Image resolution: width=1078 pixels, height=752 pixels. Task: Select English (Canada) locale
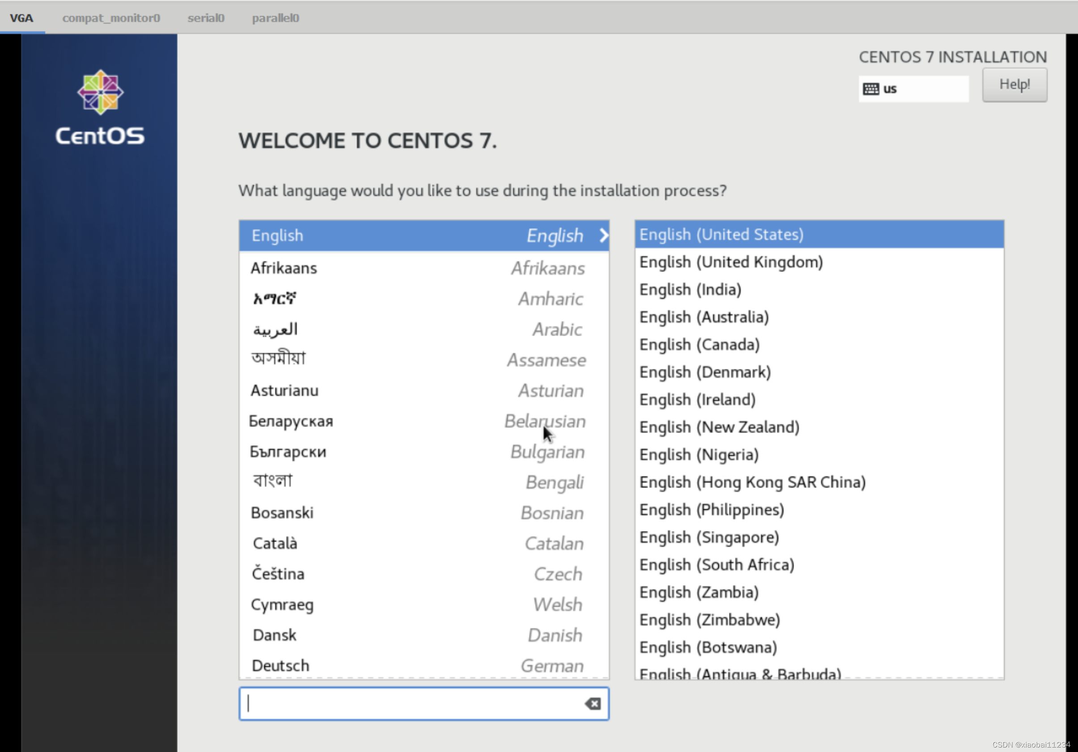(819, 345)
